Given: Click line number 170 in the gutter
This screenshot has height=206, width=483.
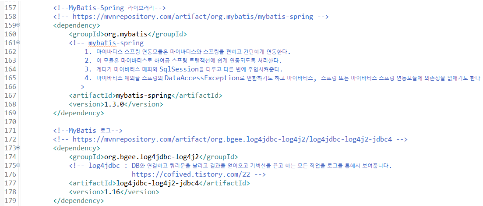Looking at the screenshot, I should [11, 122].
